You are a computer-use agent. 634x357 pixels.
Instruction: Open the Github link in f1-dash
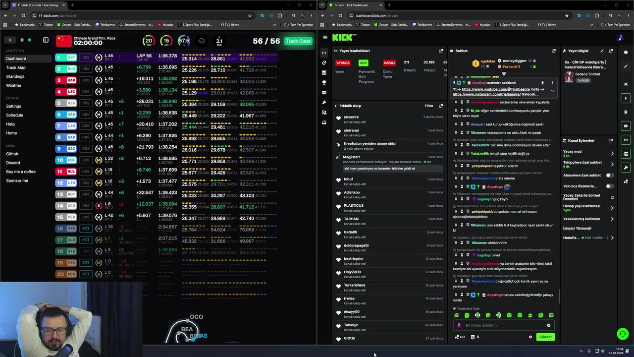[x=12, y=154]
